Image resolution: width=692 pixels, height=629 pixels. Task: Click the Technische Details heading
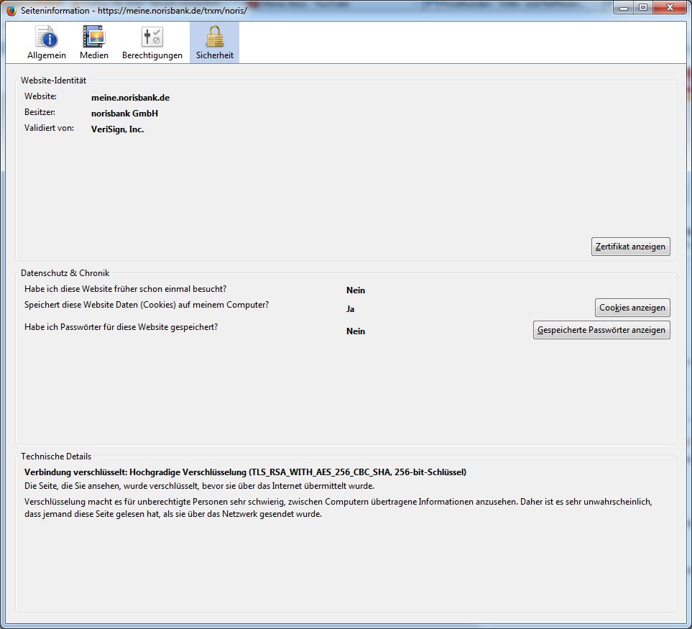pos(56,456)
